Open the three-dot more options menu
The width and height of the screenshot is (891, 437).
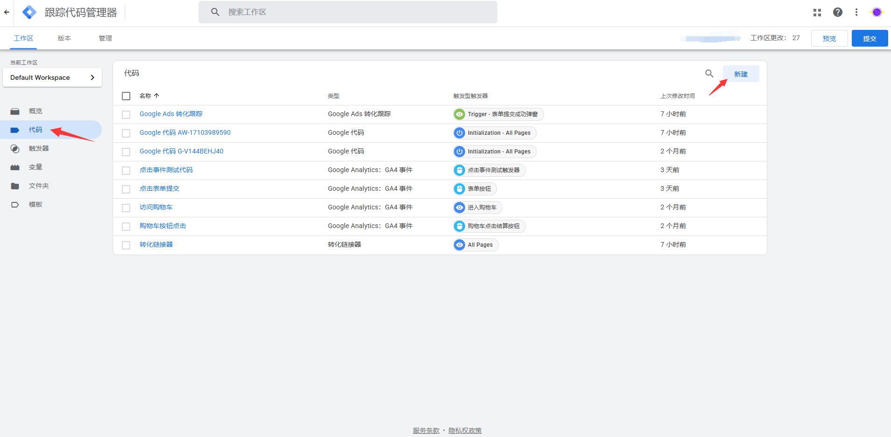tap(856, 13)
